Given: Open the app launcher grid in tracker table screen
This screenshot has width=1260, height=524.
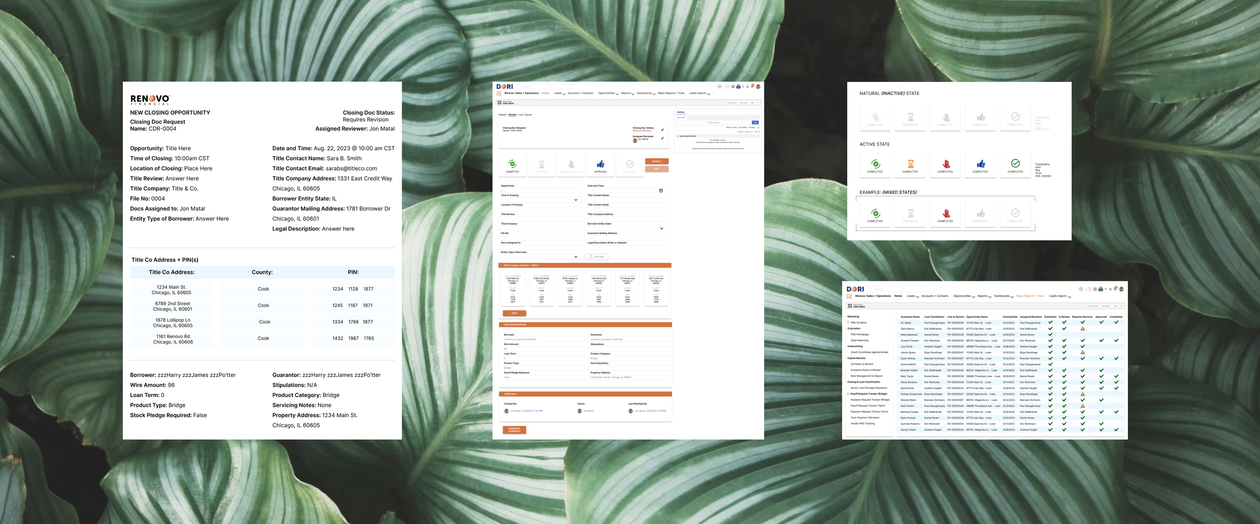Looking at the screenshot, I should [849, 296].
